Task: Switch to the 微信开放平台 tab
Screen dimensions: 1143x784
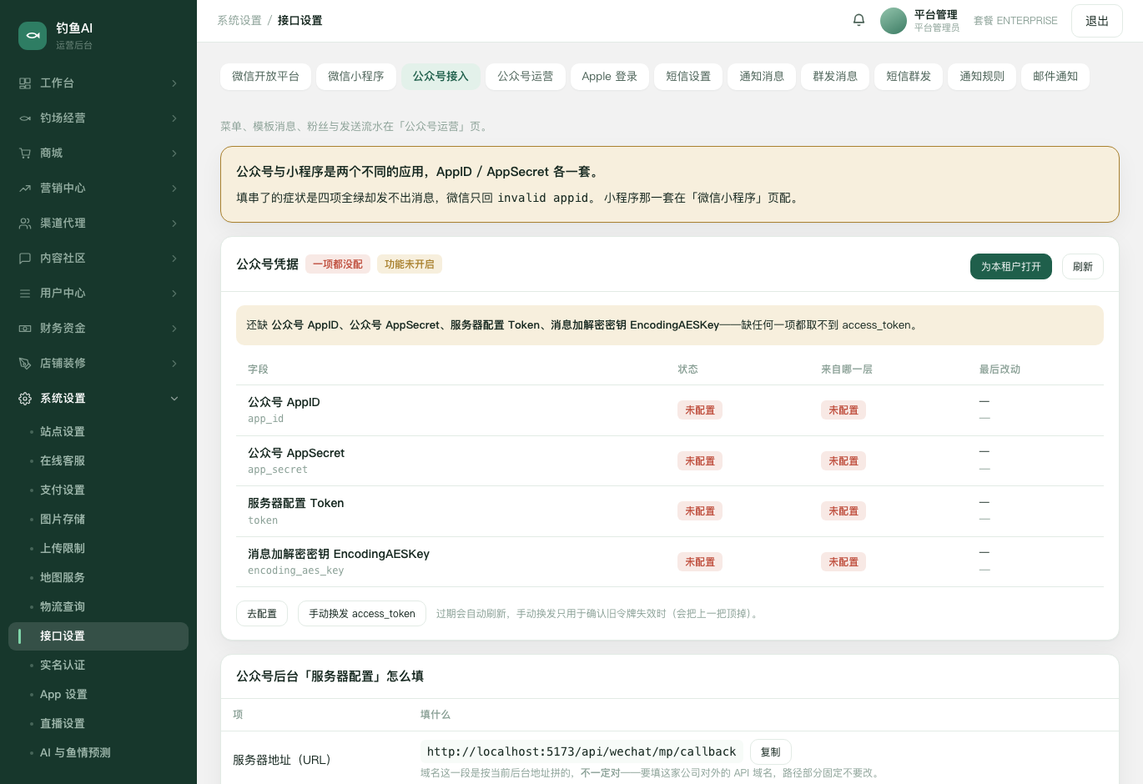Action: click(265, 77)
